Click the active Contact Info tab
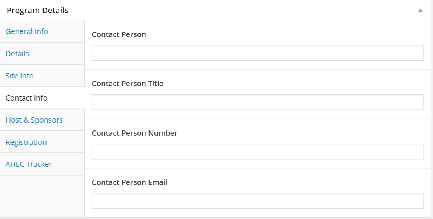This screenshot has height=219, width=433. click(26, 98)
